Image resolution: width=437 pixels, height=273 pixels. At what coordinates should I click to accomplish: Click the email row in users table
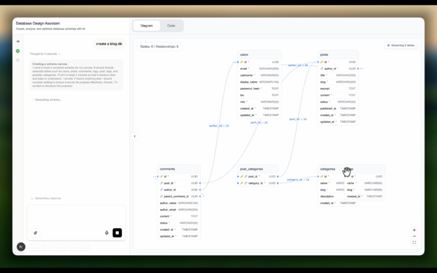click(x=259, y=68)
